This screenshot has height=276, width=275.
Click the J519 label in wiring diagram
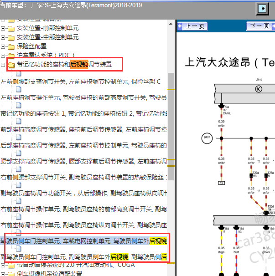click(259, 80)
